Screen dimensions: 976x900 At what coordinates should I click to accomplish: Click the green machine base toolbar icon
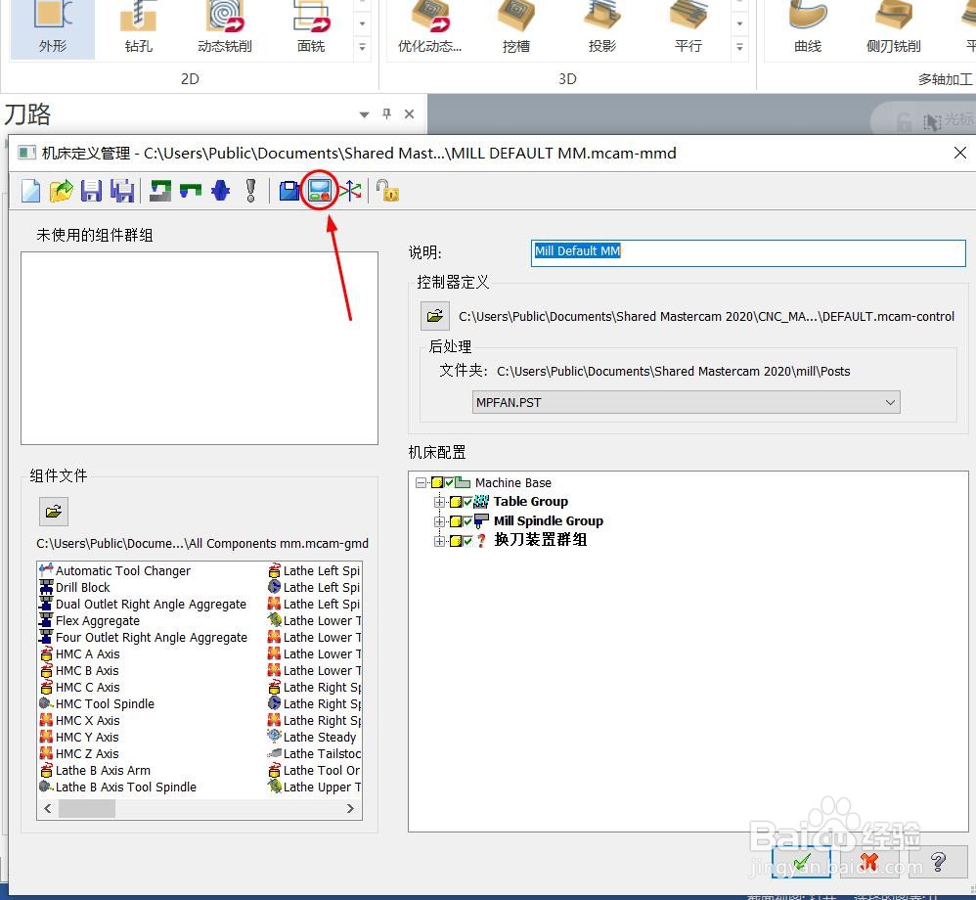(160, 191)
